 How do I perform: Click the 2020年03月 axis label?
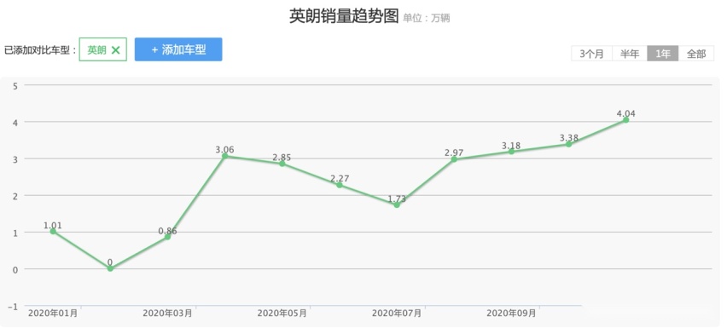click(167, 314)
